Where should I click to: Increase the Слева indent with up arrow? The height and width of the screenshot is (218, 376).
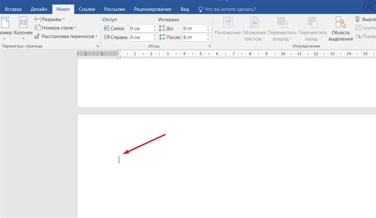155,27
